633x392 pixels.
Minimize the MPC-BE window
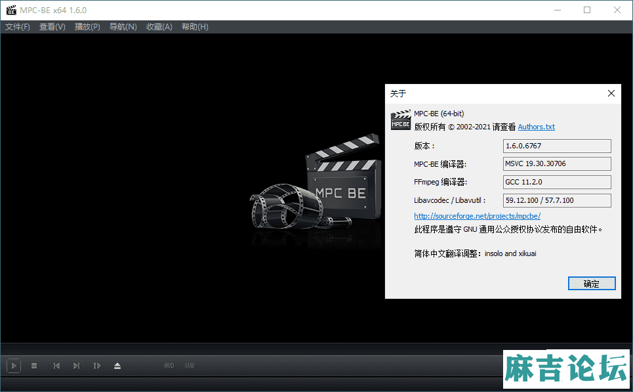(558, 10)
